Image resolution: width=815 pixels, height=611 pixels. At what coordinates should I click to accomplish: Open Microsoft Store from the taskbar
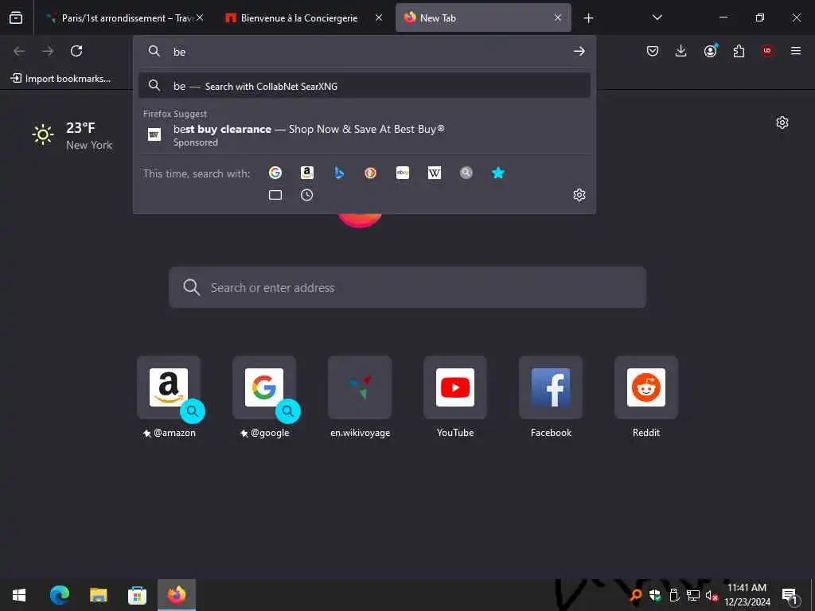pyautogui.click(x=137, y=595)
